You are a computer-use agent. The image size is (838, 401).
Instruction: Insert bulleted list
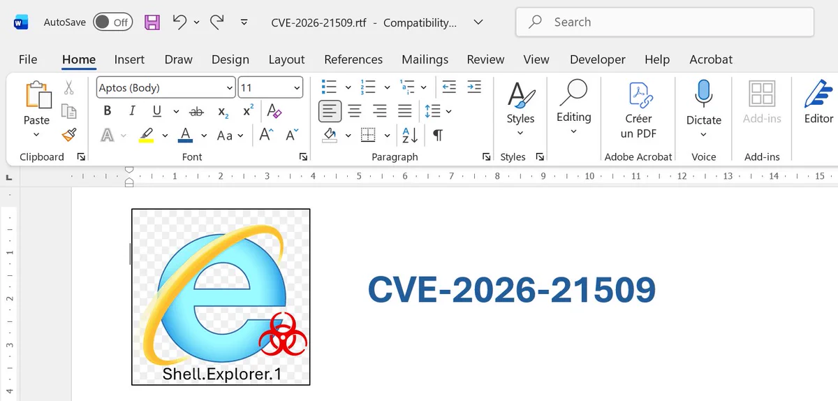(x=328, y=87)
